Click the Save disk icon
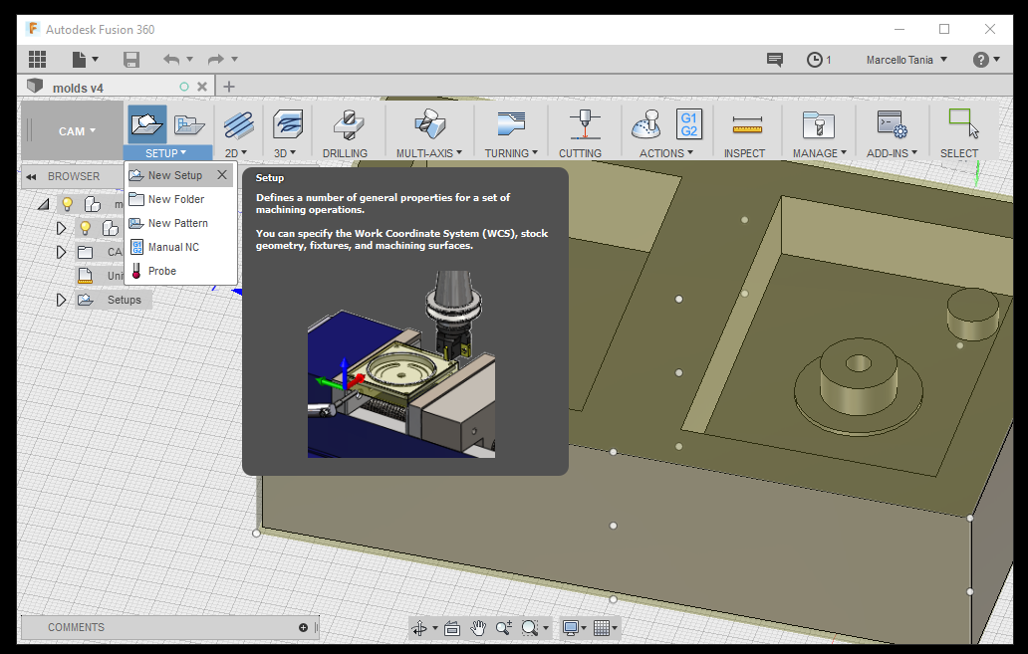 click(x=131, y=59)
